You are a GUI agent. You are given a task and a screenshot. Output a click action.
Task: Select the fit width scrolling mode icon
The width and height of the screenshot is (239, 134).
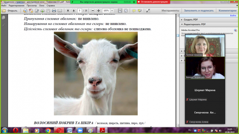[120, 11]
